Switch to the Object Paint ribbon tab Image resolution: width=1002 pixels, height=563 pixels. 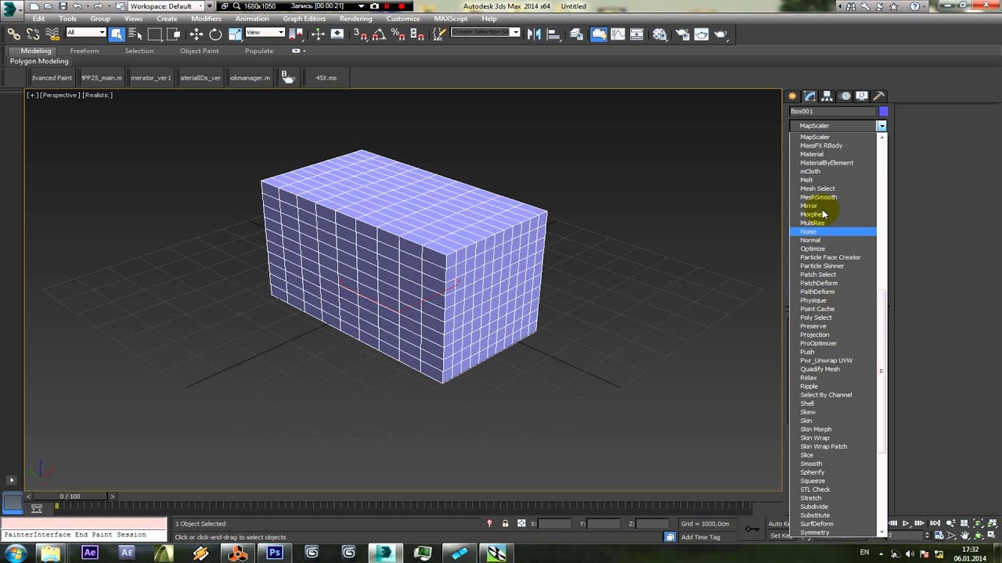[x=200, y=51]
